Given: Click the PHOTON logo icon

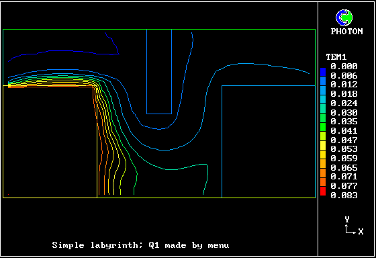Looking at the screenshot, I should 344,17.
